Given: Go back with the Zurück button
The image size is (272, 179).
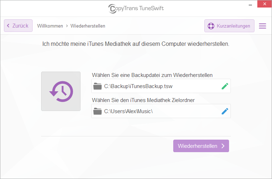Looking at the screenshot, I should (18, 26).
